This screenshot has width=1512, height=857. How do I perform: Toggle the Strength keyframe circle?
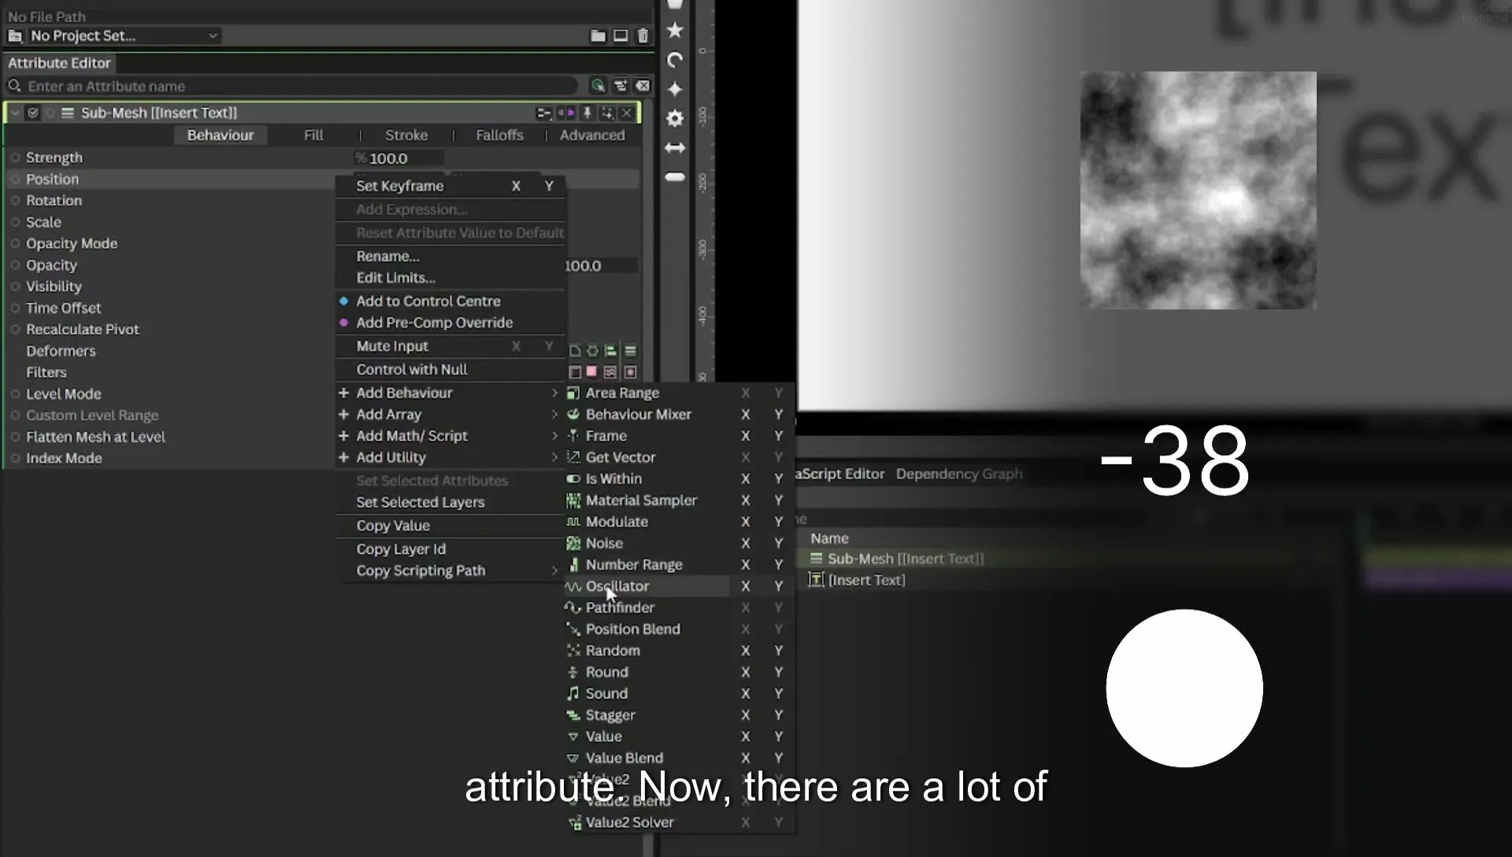[x=15, y=158]
